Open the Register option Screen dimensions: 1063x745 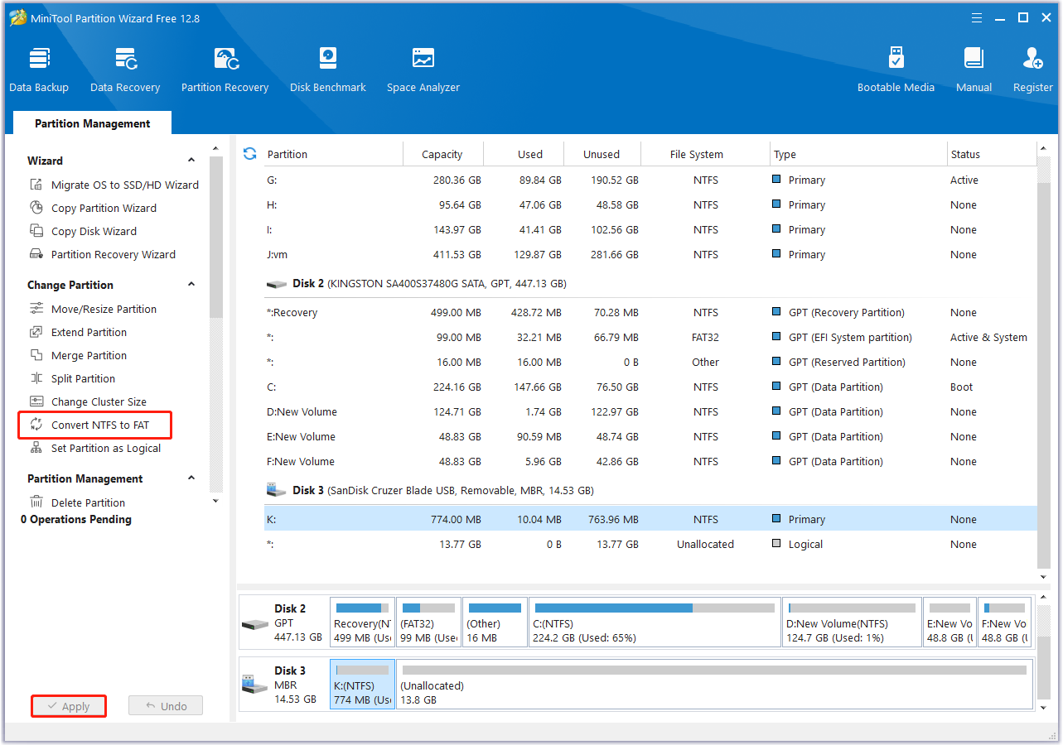(1032, 70)
